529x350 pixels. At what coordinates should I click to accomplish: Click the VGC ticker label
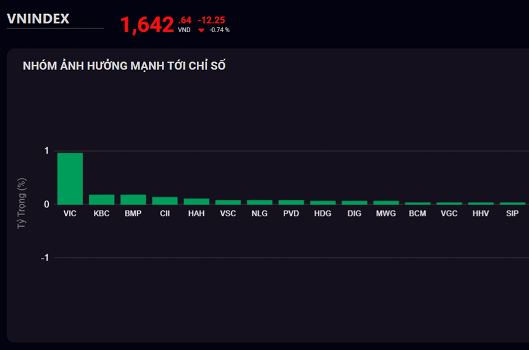(449, 214)
